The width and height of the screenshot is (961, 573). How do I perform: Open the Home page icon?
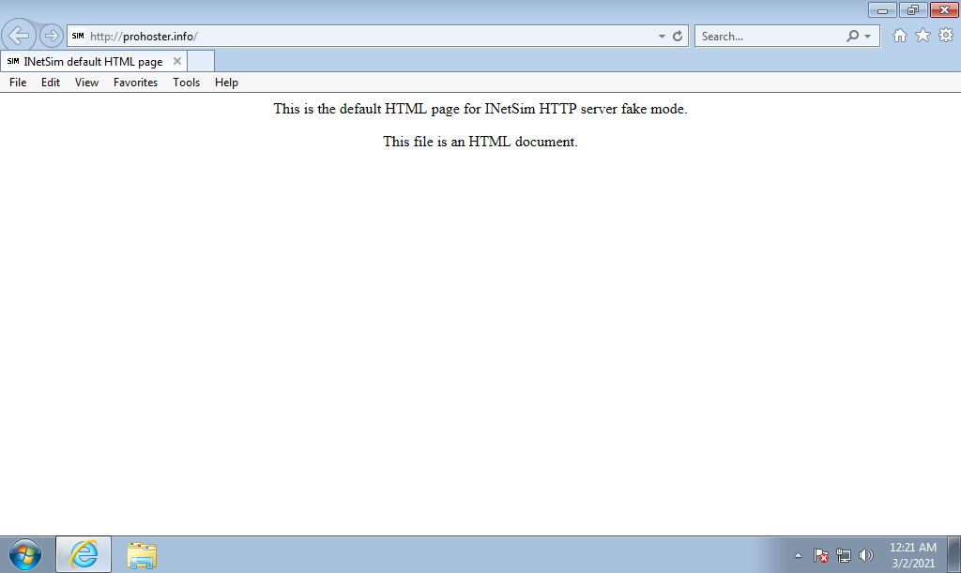(x=899, y=36)
